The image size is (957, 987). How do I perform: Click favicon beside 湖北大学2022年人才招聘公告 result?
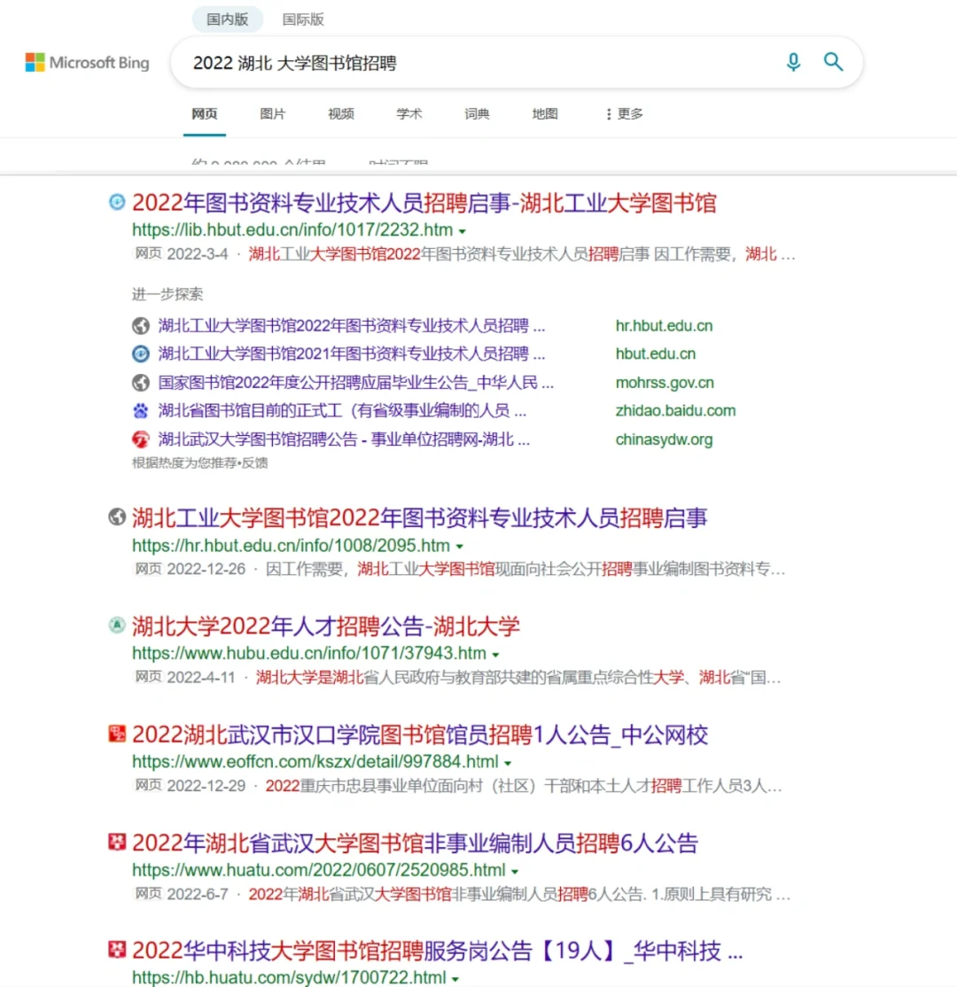pyautogui.click(x=117, y=625)
